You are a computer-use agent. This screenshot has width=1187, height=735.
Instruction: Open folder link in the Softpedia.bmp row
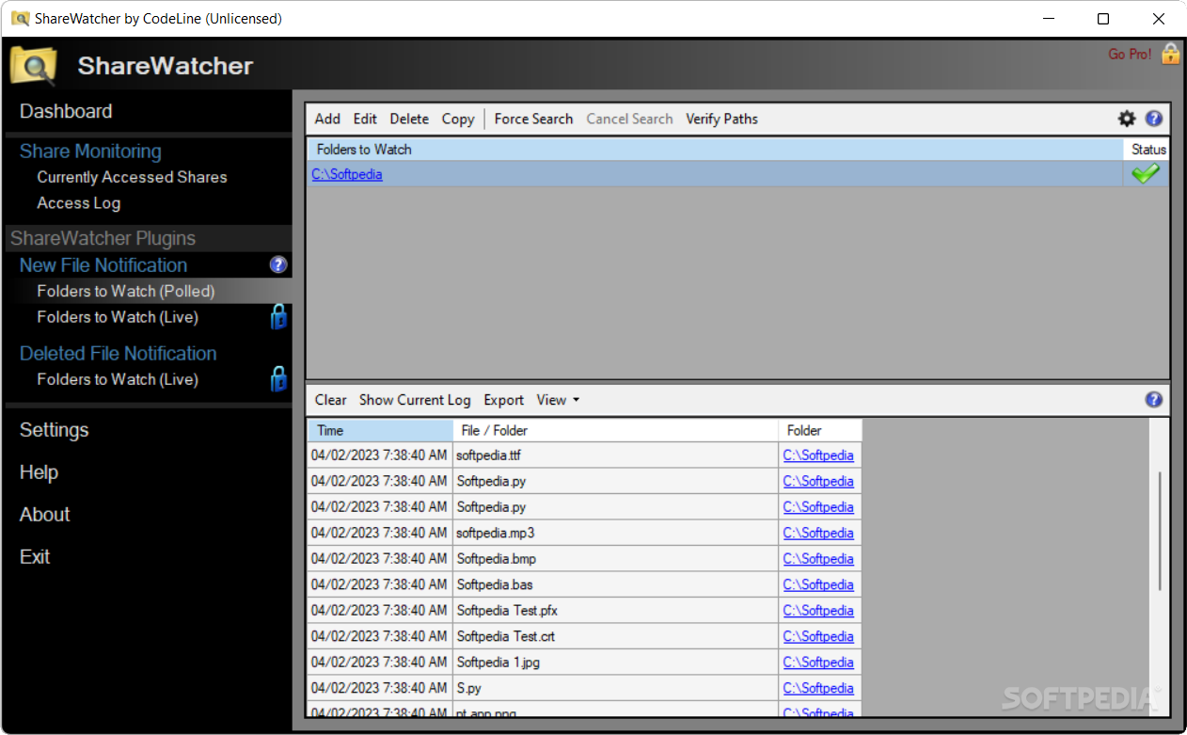818,559
